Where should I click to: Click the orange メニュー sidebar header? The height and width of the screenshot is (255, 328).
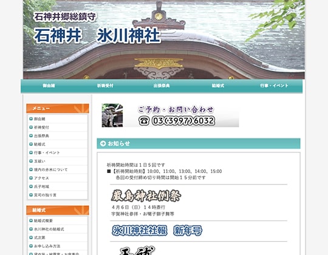pos(58,109)
